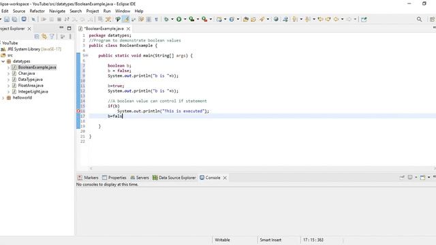
Task: Click the Forward navigation arrow icon
Action: pos(349,19)
